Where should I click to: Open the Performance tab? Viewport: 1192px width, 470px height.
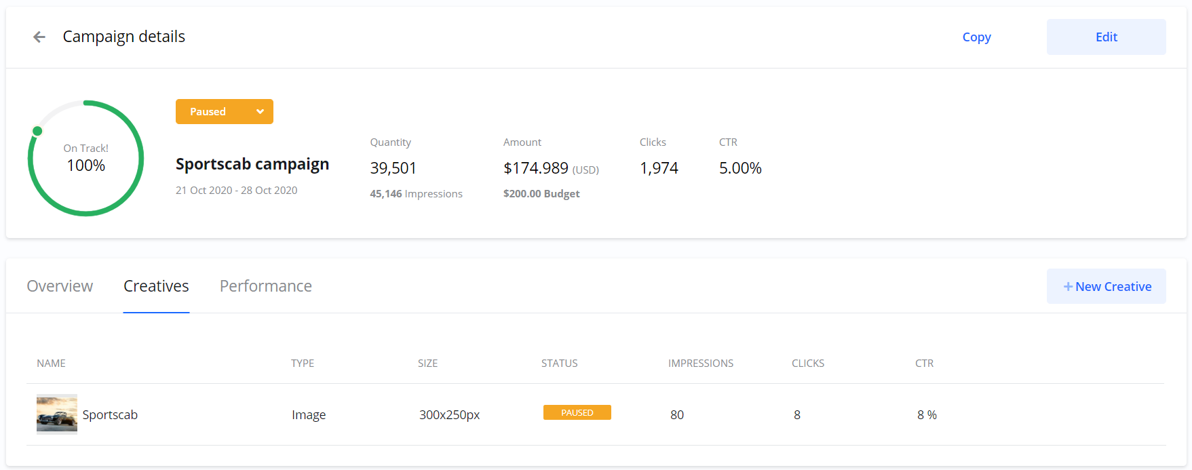pyautogui.click(x=265, y=286)
